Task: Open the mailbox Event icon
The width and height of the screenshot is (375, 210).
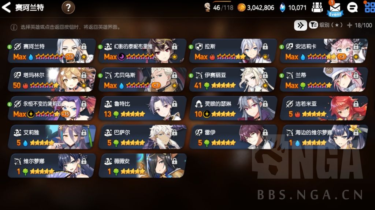Action: [335, 9]
